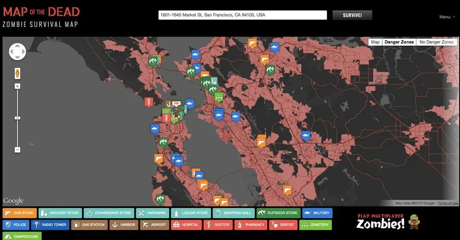Click the zombie character icon in banner

click(x=414, y=222)
